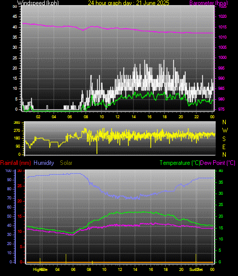Click the 50 value on the blue humidity axis
The image size is (238, 276).
9,216
